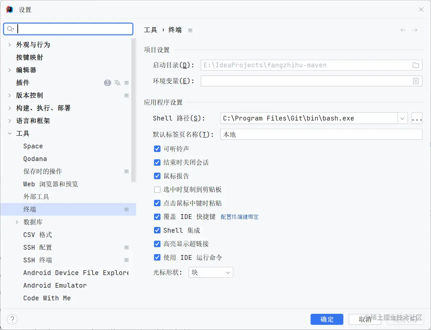Click the 默认标签页名称 field
The image size is (431, 330).
pos(321,134)
